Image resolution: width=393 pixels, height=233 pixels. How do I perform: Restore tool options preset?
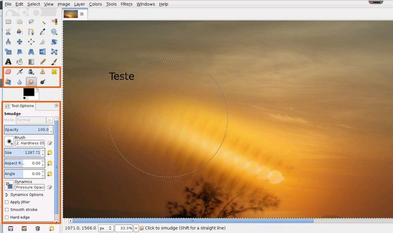pos(24,229)
